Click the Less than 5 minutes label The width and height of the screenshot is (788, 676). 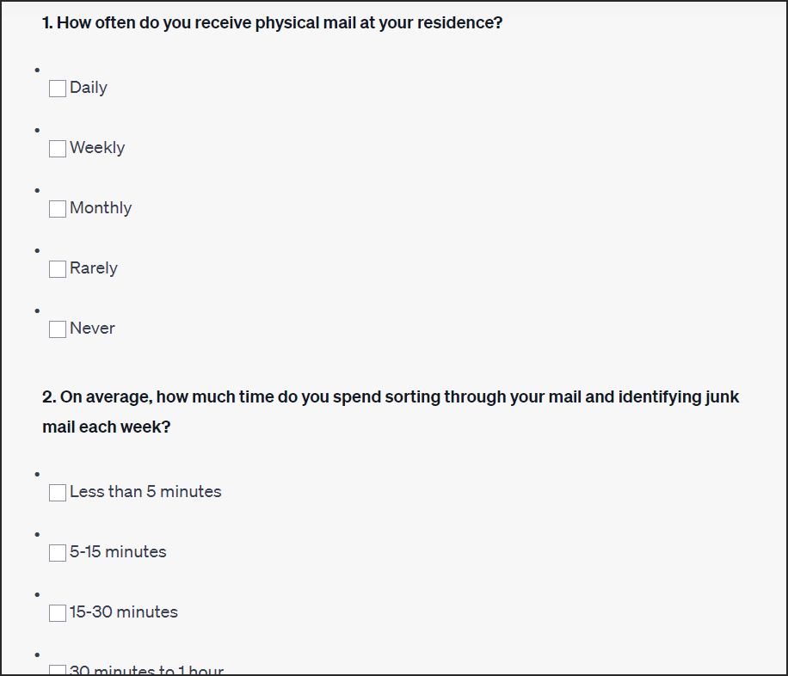point(145,492)
